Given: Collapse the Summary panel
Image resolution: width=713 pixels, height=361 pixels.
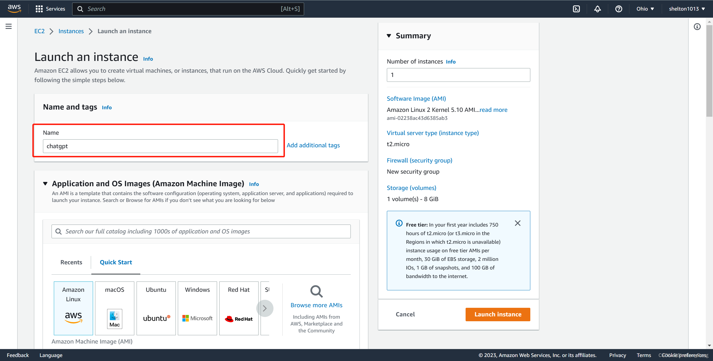Looking at the screenshot, I should click(389, 36).
